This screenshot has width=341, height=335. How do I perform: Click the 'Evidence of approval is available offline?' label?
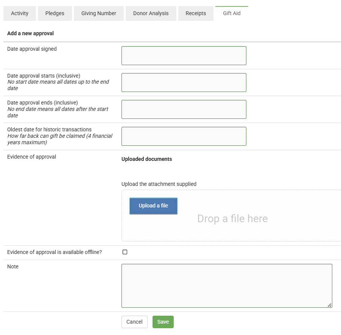pyautogui.click(x=54, y=252)
